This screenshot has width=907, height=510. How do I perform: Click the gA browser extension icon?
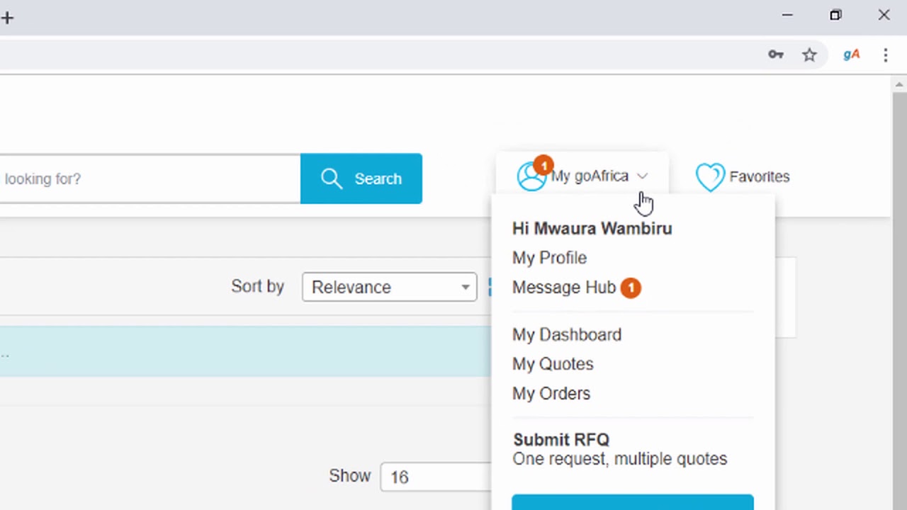852,55
